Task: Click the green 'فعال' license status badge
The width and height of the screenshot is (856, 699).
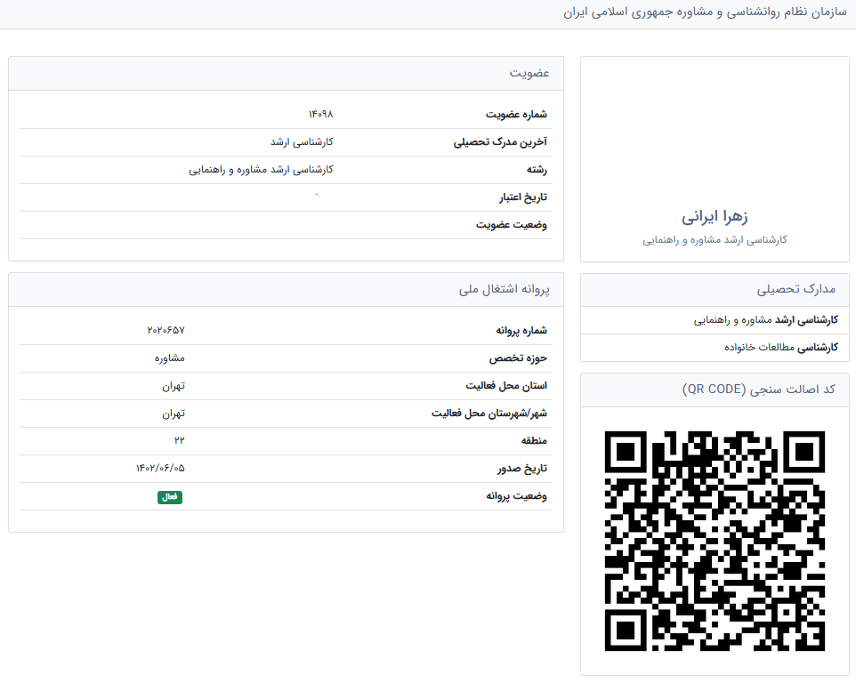Action: click(170, 497)
